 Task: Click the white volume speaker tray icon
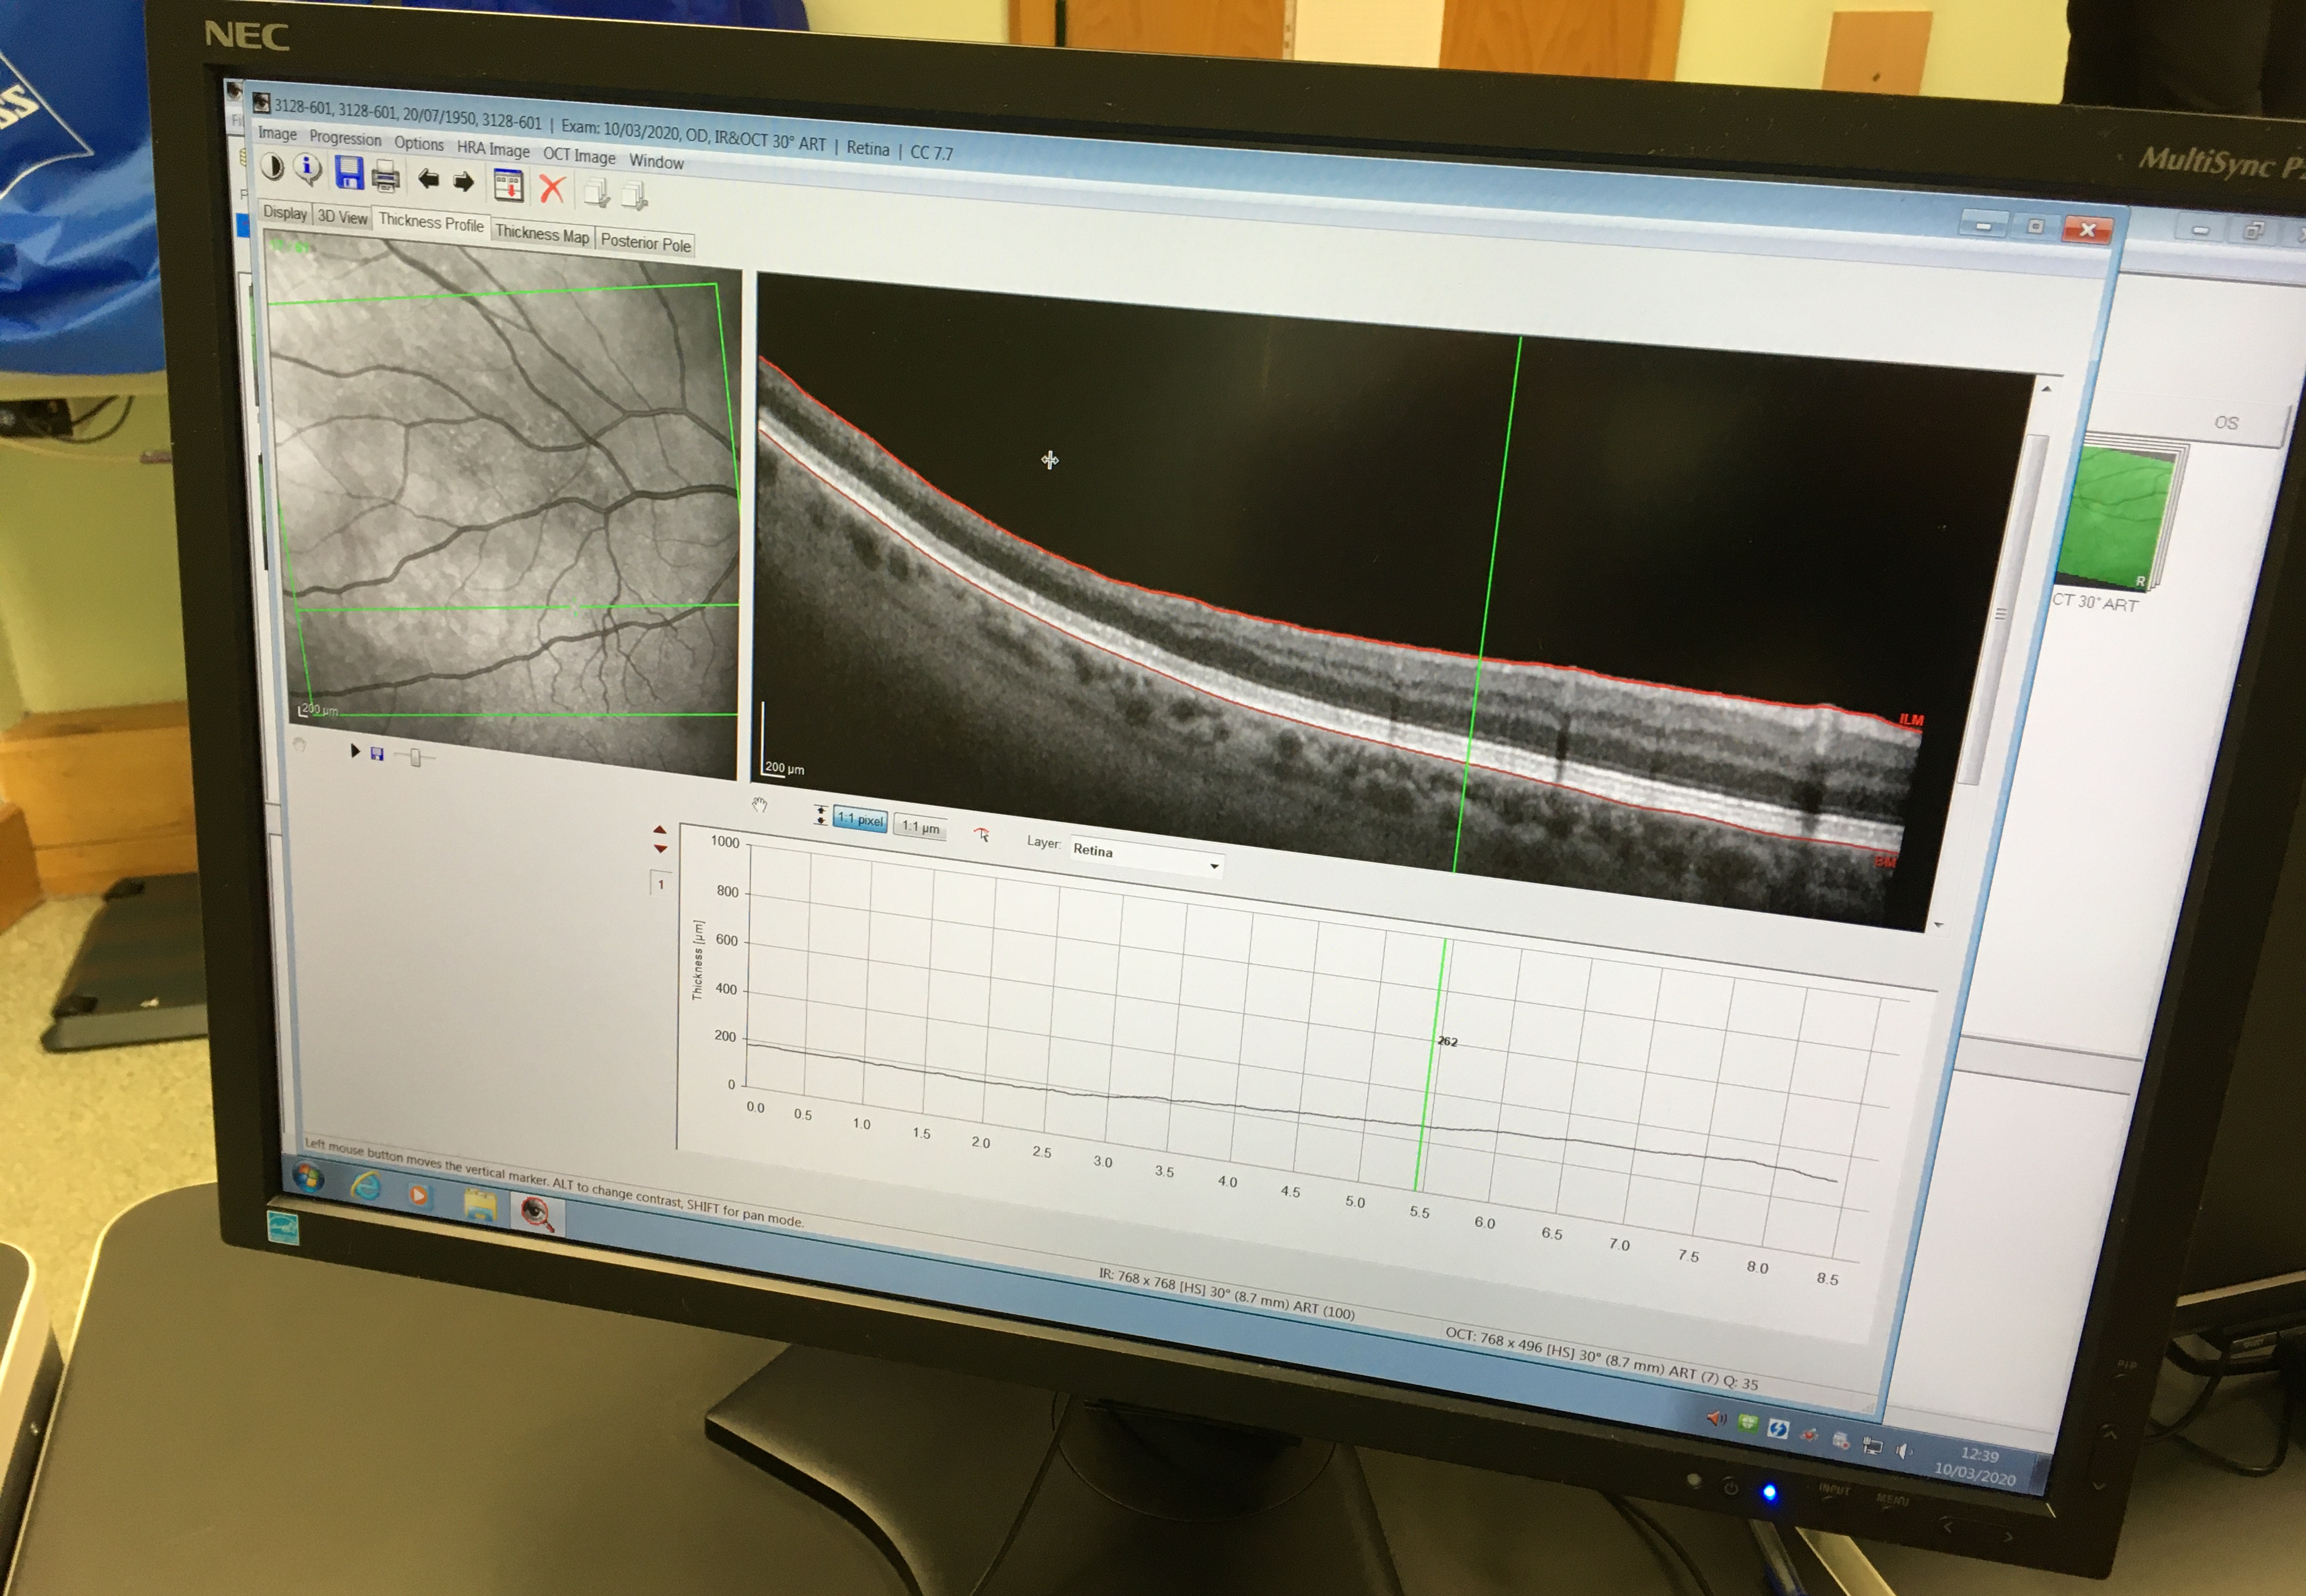click(1904, 1451)
